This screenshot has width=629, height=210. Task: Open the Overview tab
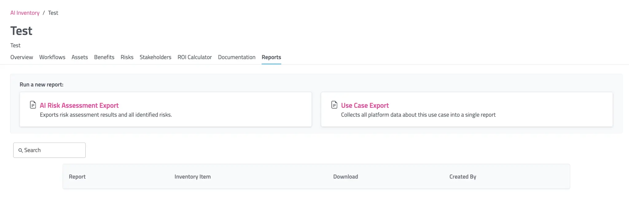pos(21,57)
